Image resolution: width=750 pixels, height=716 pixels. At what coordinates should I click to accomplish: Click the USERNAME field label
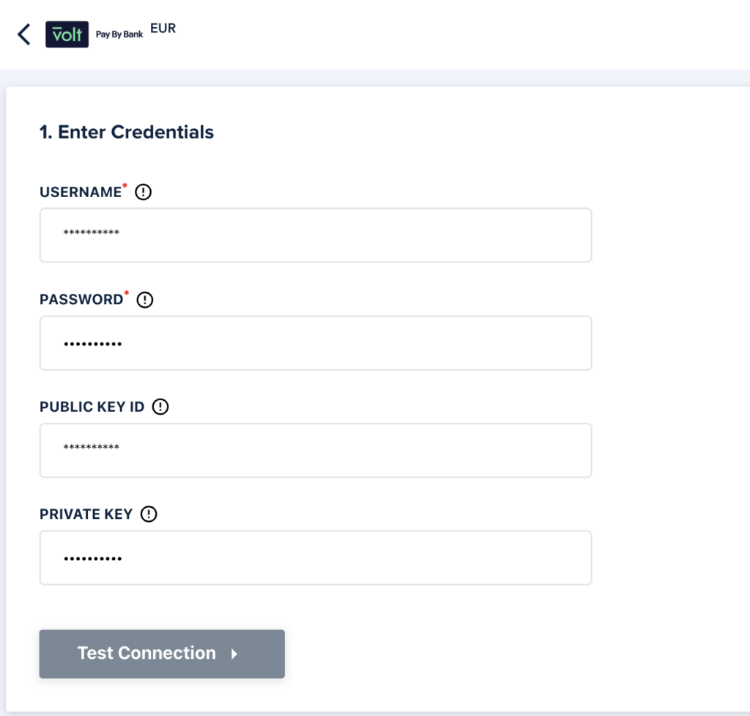(x=80, y=193)
